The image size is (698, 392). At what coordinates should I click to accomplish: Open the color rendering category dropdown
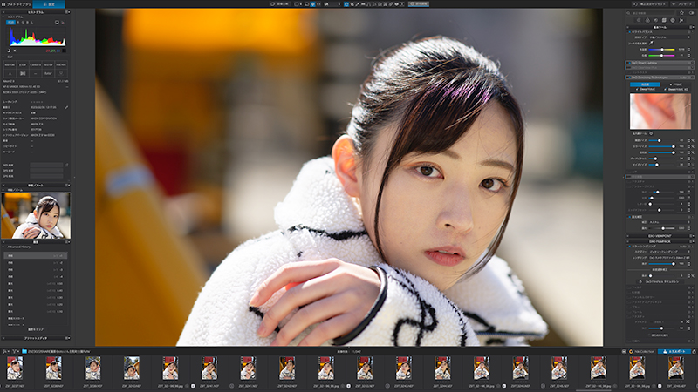click(x=669, y=252)
